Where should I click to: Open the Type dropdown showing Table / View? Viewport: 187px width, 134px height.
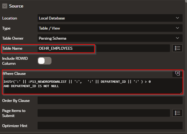110,28
